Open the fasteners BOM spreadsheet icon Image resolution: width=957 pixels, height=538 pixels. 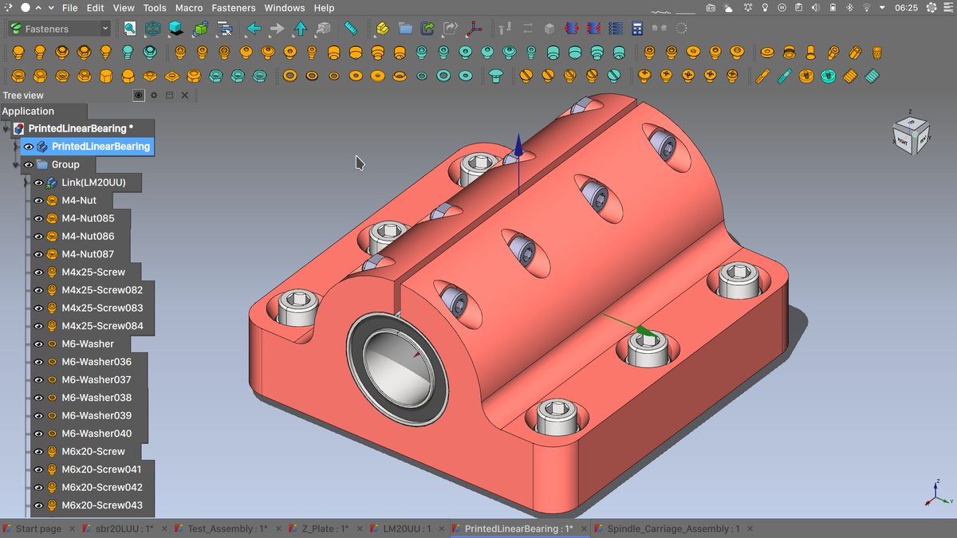(x=636, y=28)
